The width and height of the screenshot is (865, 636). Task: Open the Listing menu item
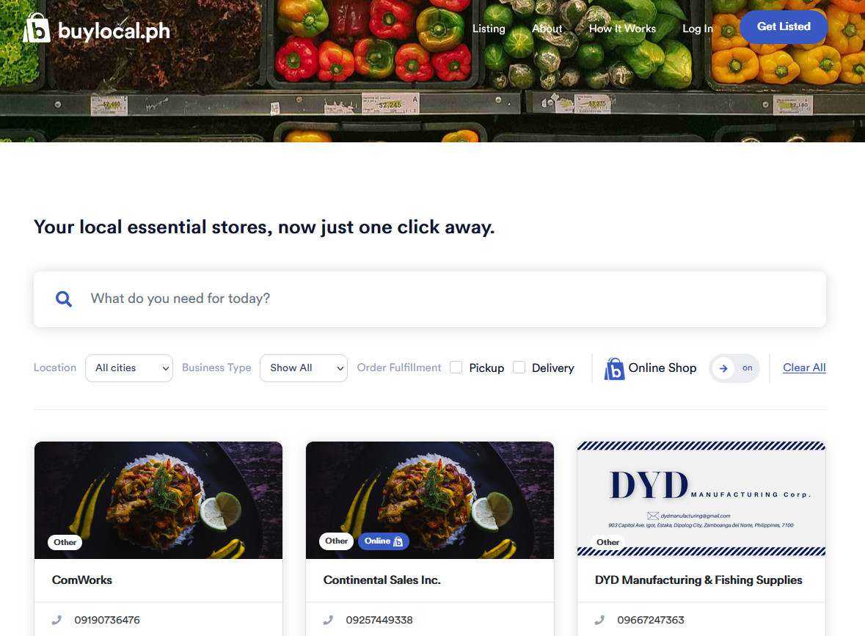[489, 29]
